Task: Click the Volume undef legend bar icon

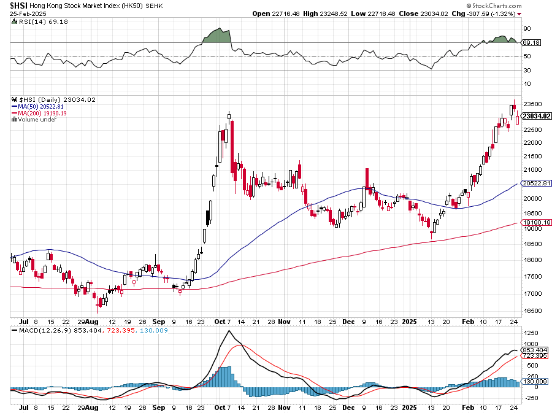Action: (15, 120)
